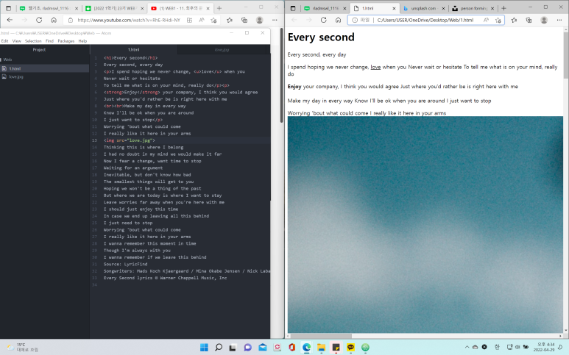
Task: Open home page in right browser
Action: pyautogui.click(x=338, y=21)
